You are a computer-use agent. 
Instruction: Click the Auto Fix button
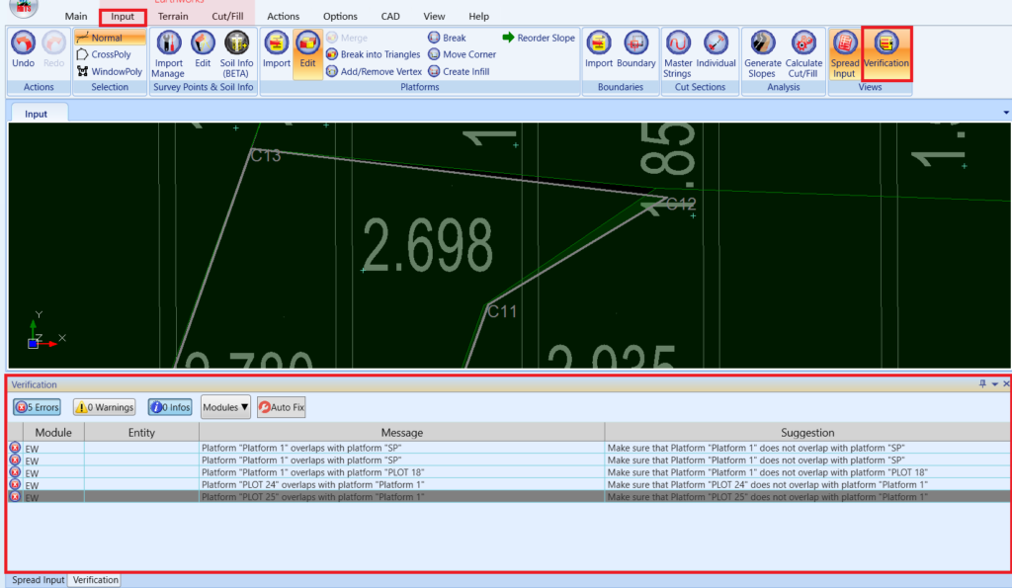(282, 407)
